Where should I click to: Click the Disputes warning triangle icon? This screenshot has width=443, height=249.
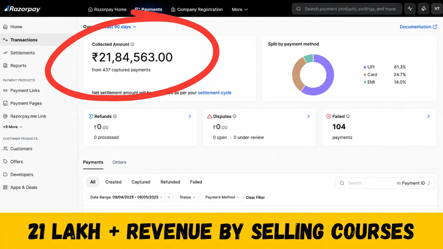point(209,117)
